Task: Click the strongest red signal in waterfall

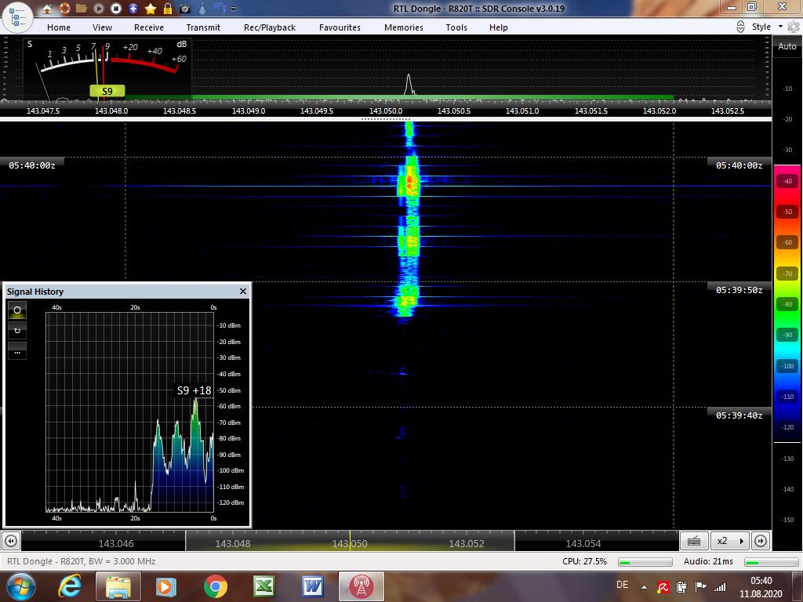Action: point(409,181)
